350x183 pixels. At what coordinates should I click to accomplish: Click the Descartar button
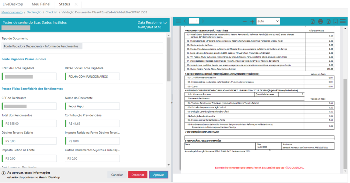point(138,175)
